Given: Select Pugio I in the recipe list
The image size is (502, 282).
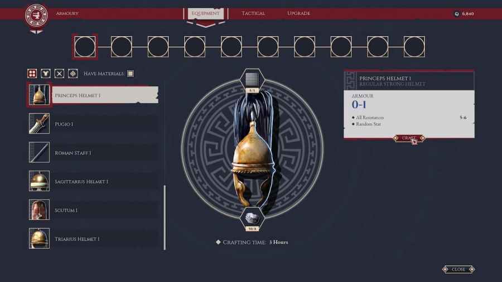Looking at the screenshot, I should tap(105, 124).
